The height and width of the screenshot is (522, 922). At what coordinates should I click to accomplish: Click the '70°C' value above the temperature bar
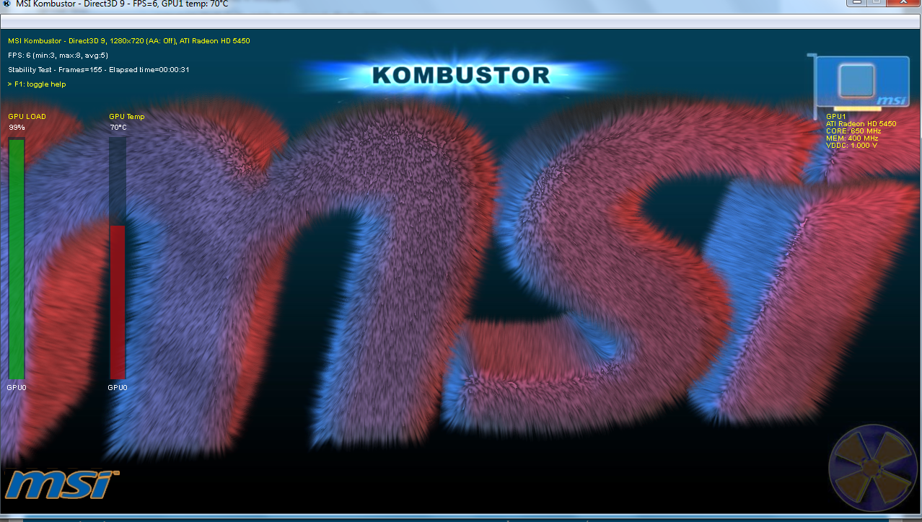118,128
